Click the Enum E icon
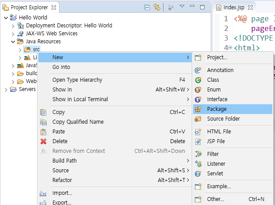275x205 pixels. tap(198, 90)
